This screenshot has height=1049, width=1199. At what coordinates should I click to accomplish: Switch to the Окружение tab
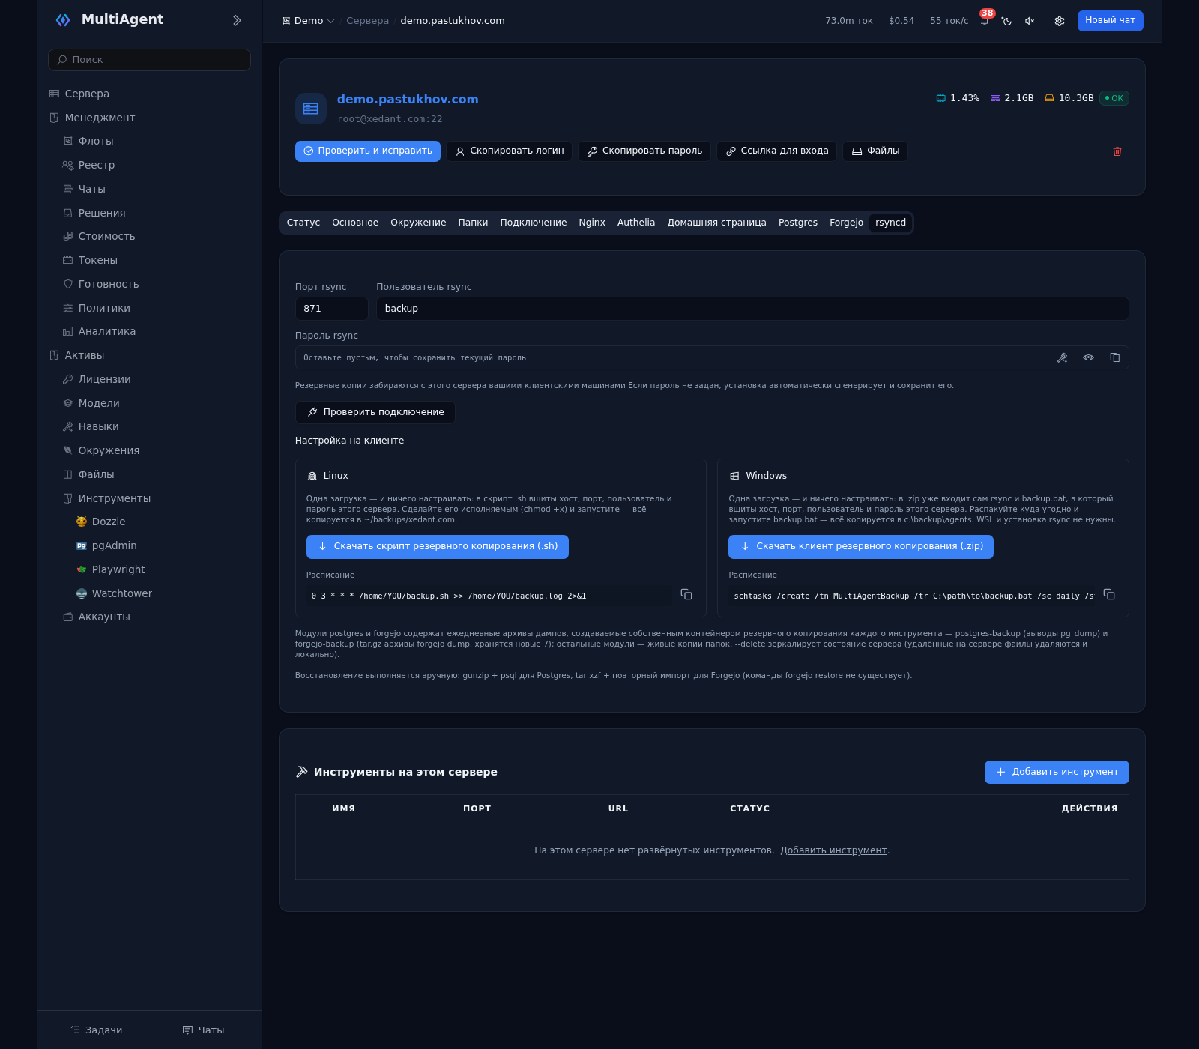418,223
